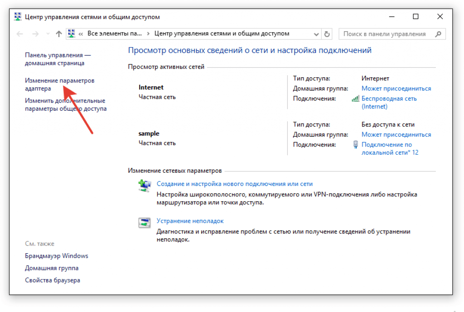Image resolution: width=464 pixels, height=312 pixels.
Task: Select the 'Internet' network name
Action: tap(151, 87)
